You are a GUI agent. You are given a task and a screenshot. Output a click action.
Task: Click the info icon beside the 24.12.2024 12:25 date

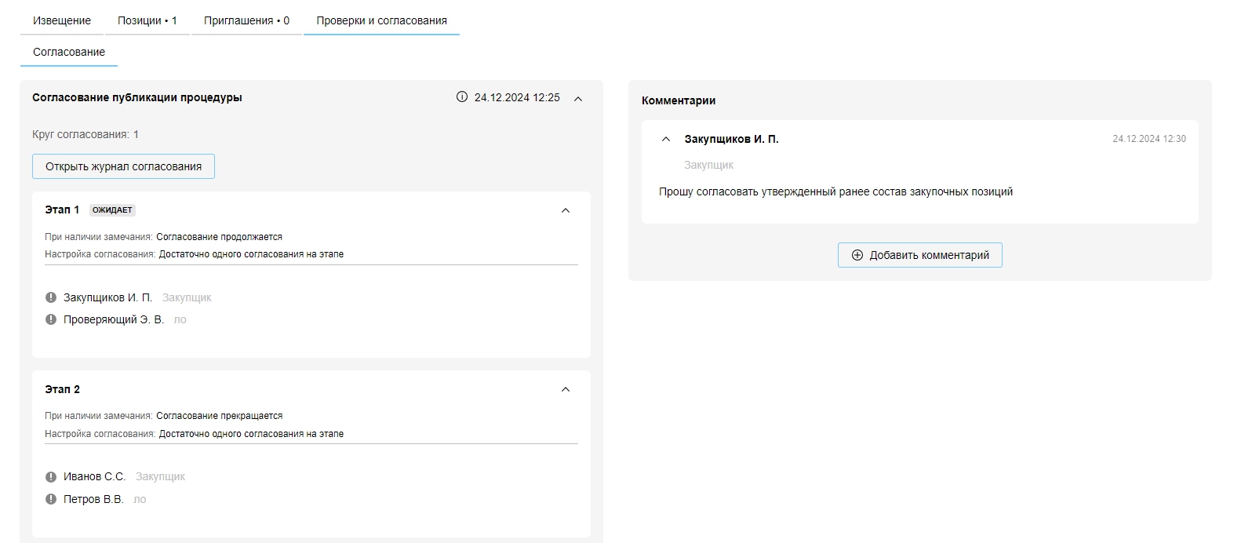point(461,97)
